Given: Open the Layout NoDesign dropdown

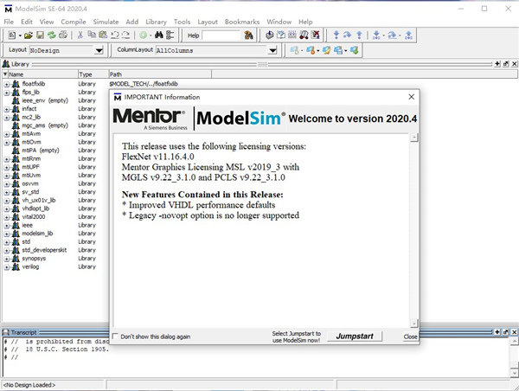Looking at the screenshot, I should [x=99, y=51].
